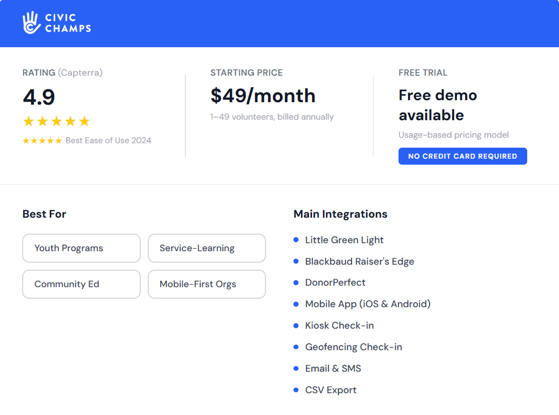Click the Free demo available heading
The height and width of the screenshot is (415, 559).
[438, 105]
